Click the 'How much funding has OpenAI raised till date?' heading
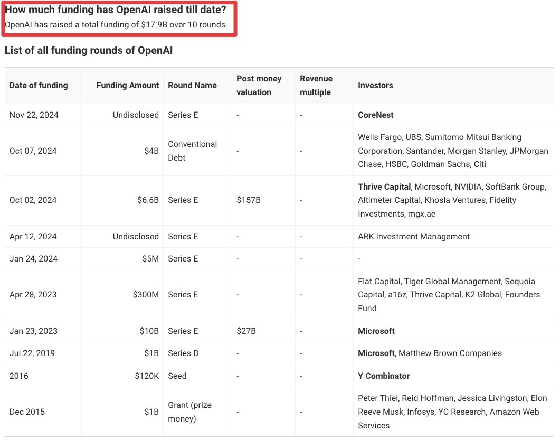The height and width of the screenshot is (448, 560). tap(116, 10)
